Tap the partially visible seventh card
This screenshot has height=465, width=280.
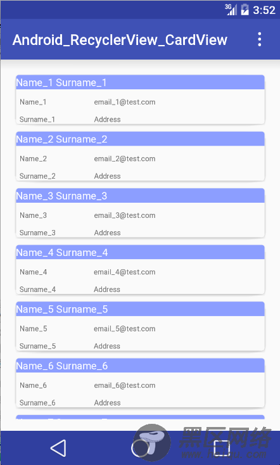coord(140,417)
